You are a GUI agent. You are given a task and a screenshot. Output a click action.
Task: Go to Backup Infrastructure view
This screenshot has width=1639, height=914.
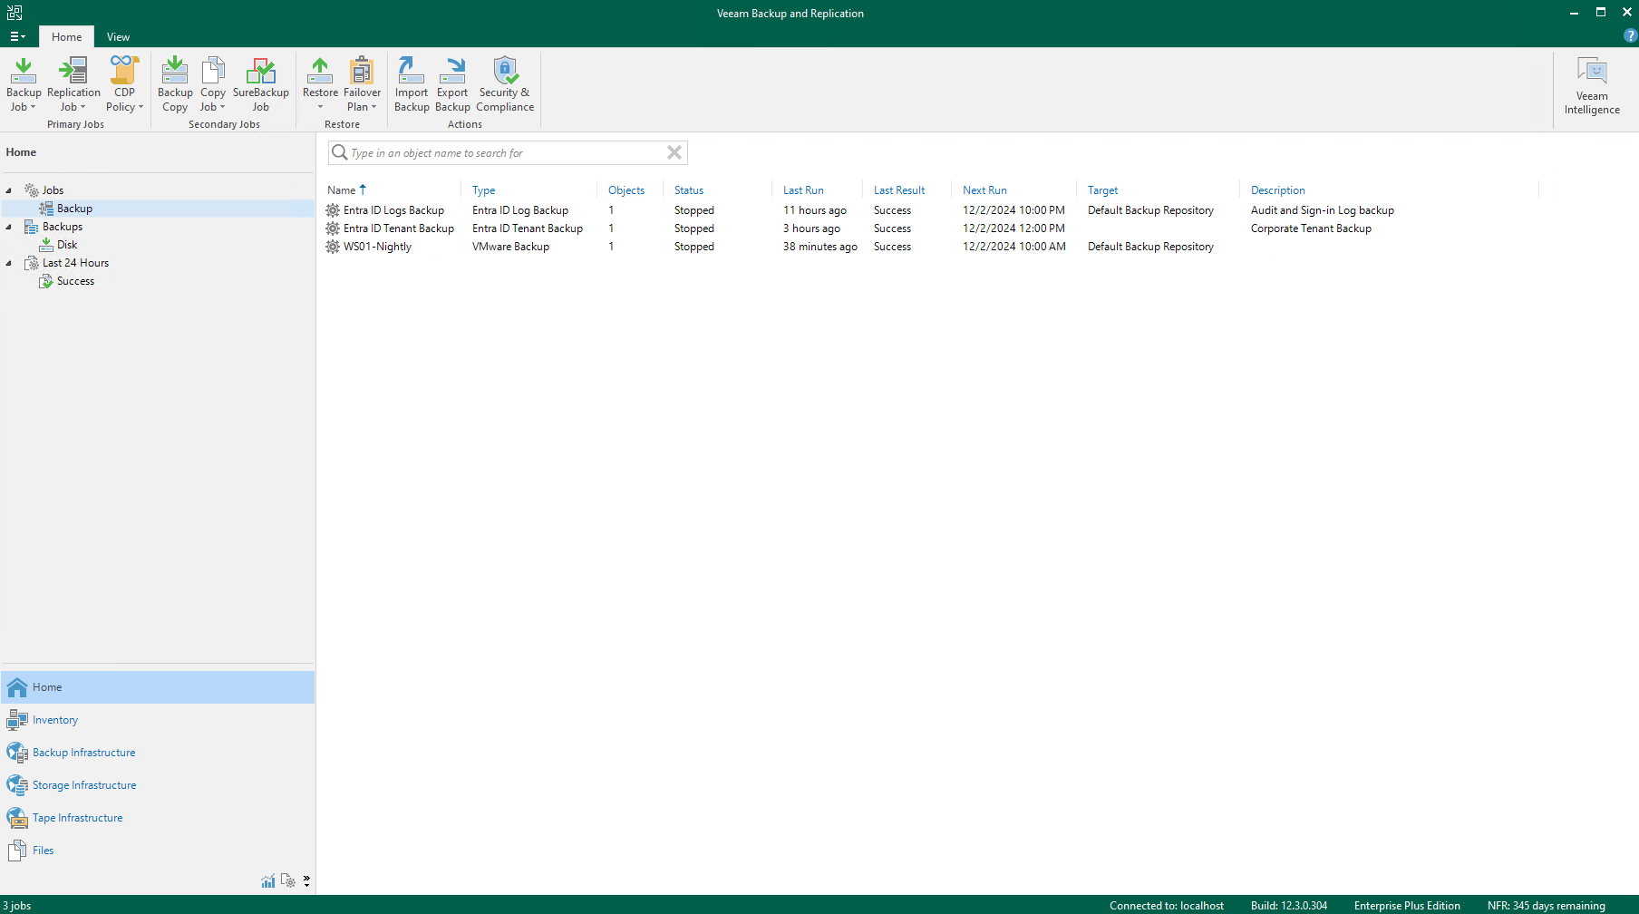tap(83, 753)
